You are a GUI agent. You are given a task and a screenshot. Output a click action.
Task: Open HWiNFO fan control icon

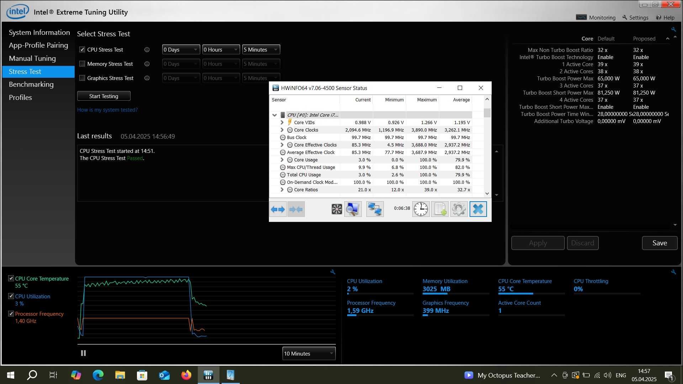337,209
